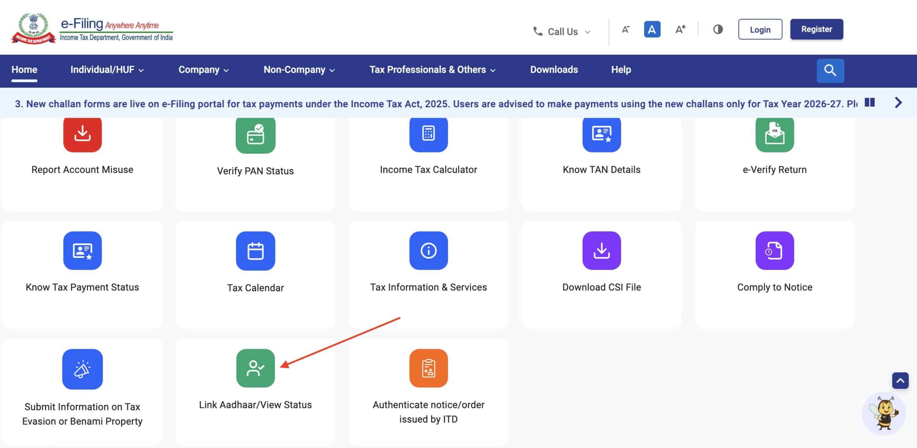Click the Link Aadhaar/View Status label
The width and height of the screenshot is (917, 448).
click(x=255, y=405)
